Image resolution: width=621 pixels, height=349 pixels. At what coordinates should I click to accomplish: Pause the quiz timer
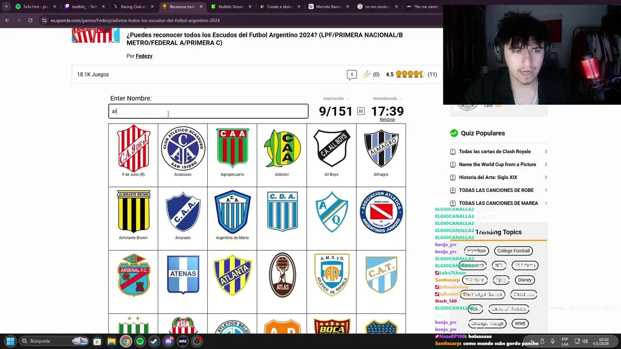[360, 111]
